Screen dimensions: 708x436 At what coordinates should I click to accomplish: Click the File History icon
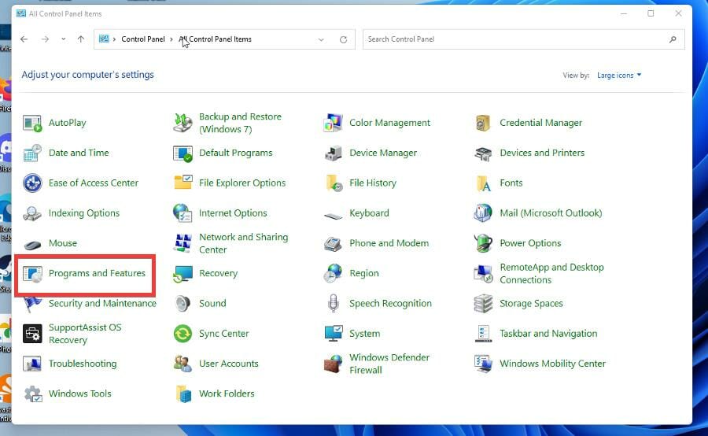click(334, 183)
